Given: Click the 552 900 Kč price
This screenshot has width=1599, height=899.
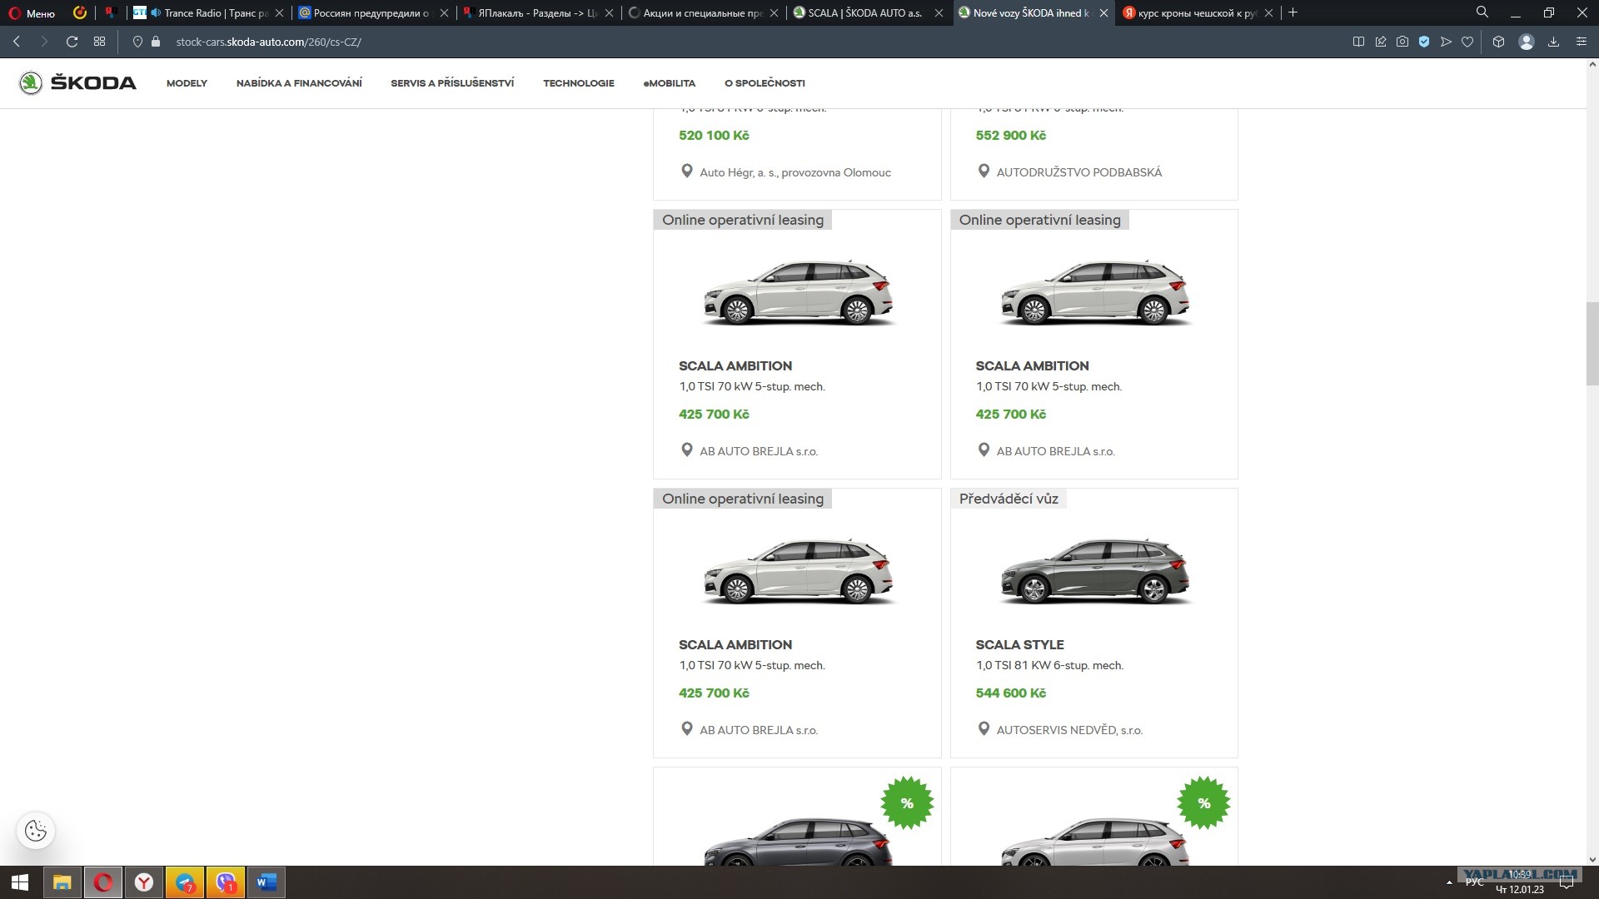Looking at the screenshot, I should [1011, 135].
